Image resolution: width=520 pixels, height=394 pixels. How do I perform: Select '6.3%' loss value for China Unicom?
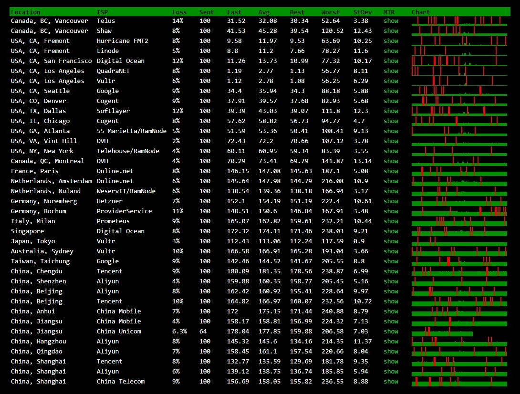click(x=179, y=332)
